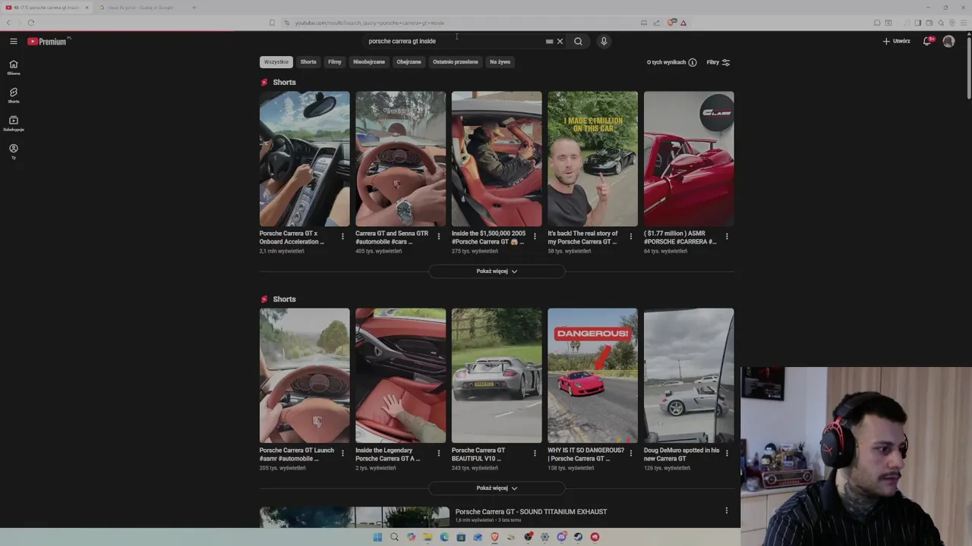Open options menu for Carrera GT and Senna short
This screenshot has height=546, width=972.
tap(438, 237)
